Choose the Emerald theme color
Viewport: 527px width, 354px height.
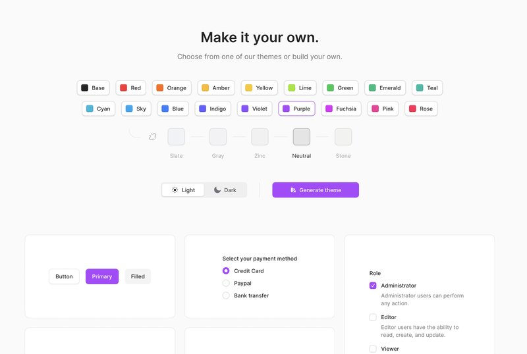(x=385, y=88)
